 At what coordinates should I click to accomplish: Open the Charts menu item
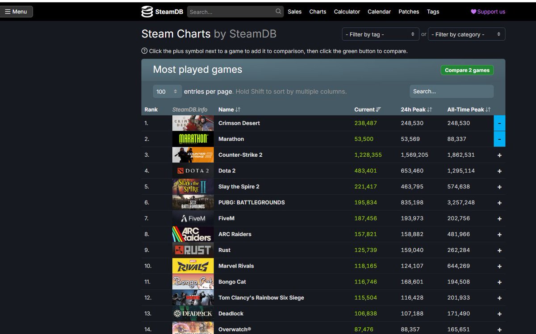(x=318, y=12)
